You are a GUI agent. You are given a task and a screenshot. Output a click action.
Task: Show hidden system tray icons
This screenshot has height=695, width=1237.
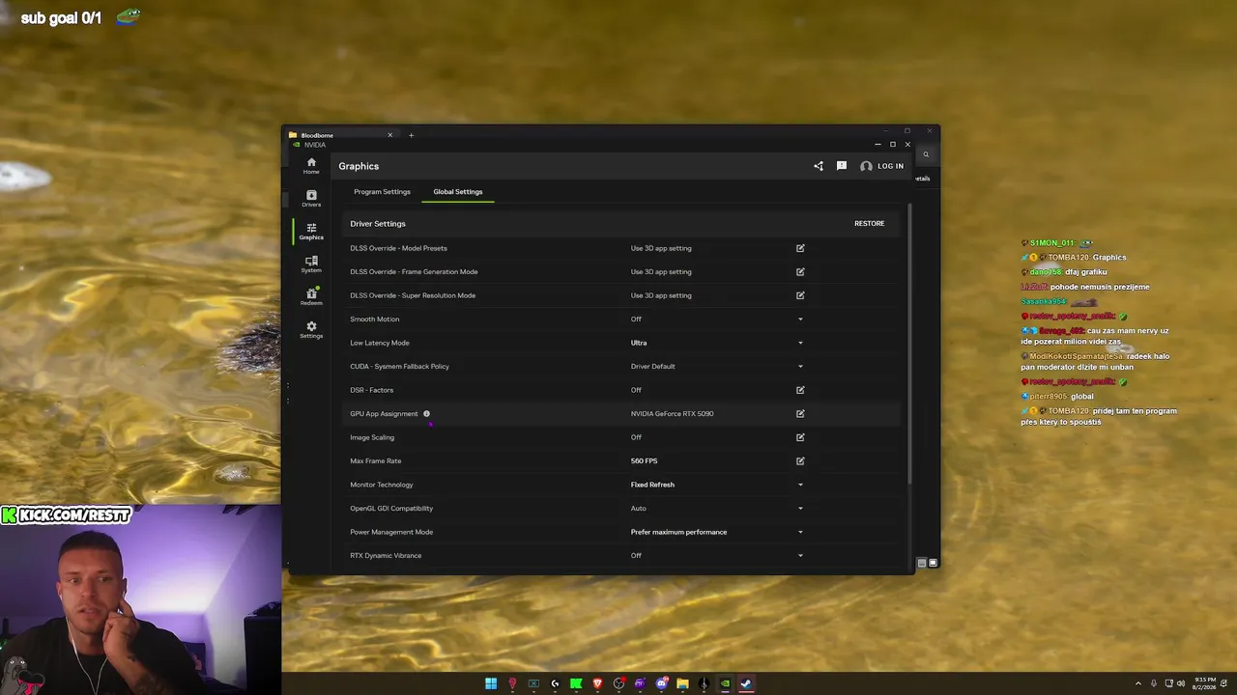[x=1137, y=683]
